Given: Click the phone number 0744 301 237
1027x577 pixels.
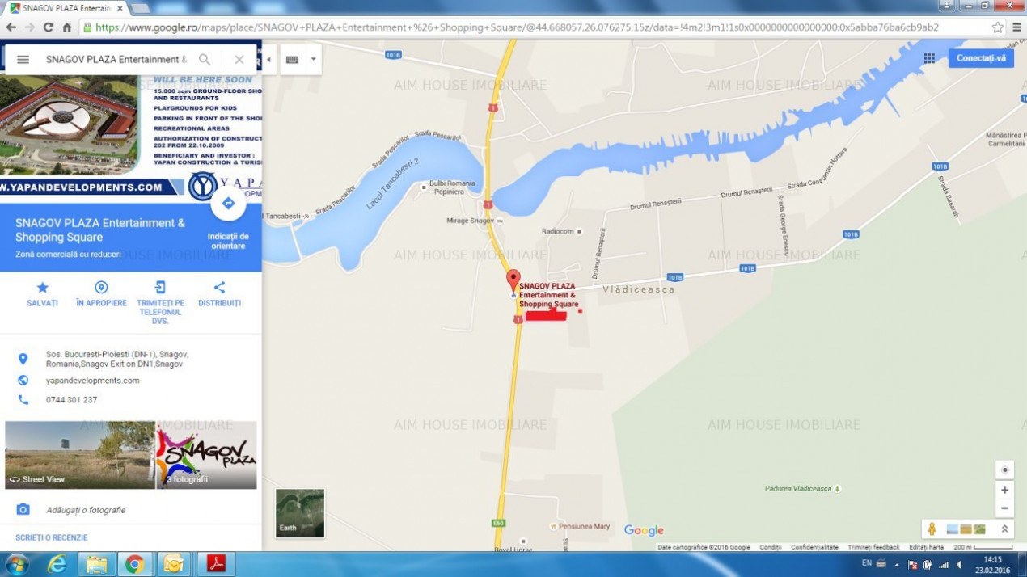Looking at the screenshot, I should [71, 400].
